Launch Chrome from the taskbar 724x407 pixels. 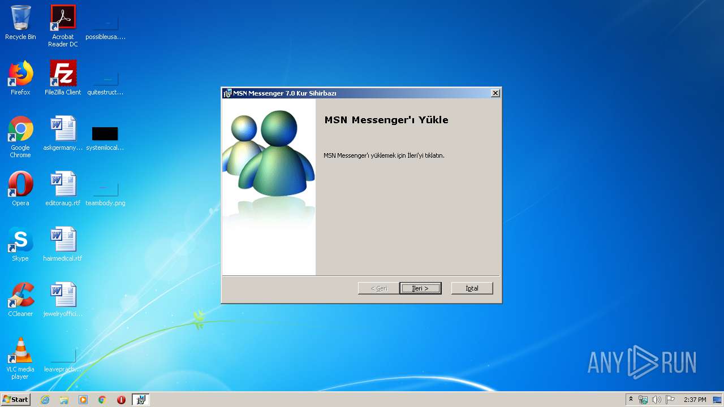[x=102, y=400]
